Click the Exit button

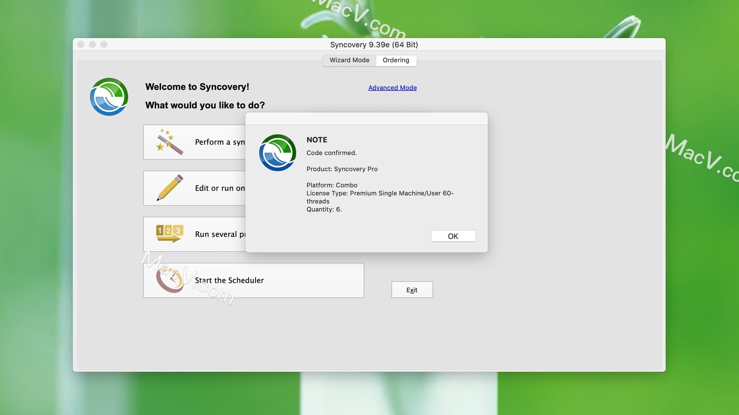[x=412, y=290]
